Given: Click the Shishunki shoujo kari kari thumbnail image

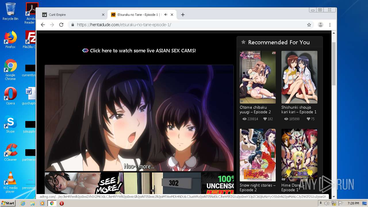Looking at the screenshot, I should click(299, 77).
